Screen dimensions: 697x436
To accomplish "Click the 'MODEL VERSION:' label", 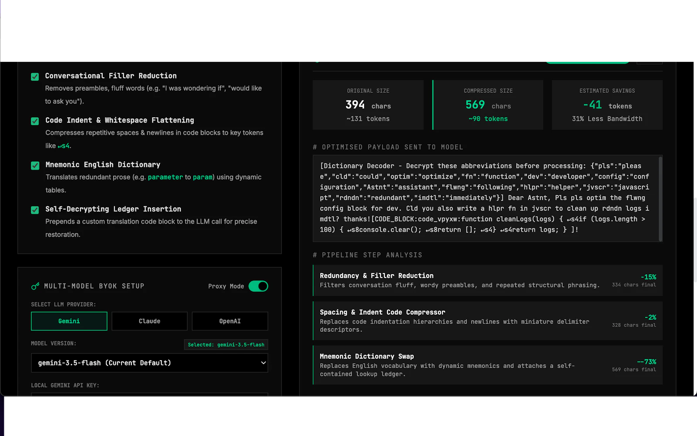I will pos(54,344).
